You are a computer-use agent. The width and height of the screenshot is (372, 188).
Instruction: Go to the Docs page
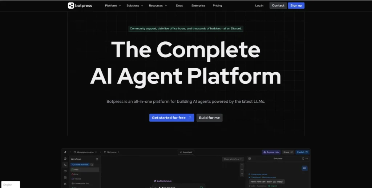[179, 5]
